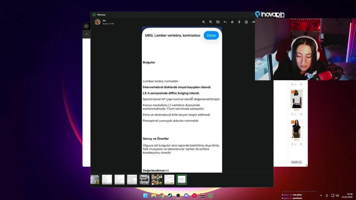The height and width of the screenshot is (200, 356).
Task: Click the microphone tray icon
Action: (x=327, y=196)
